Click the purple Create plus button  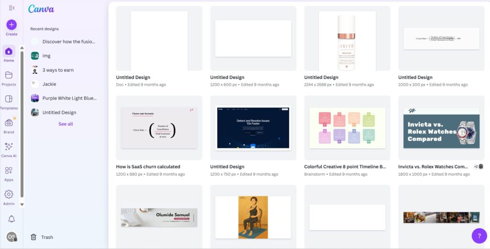click(11, 25)
